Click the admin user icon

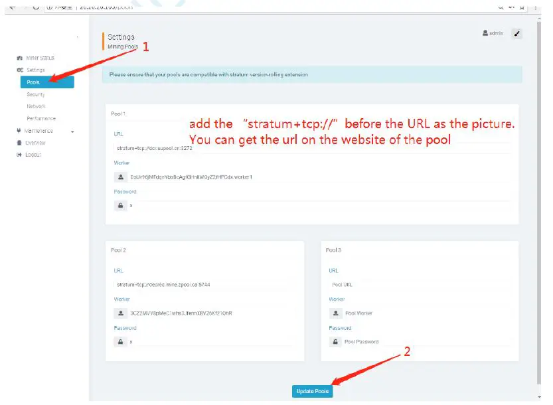[485, 33]
